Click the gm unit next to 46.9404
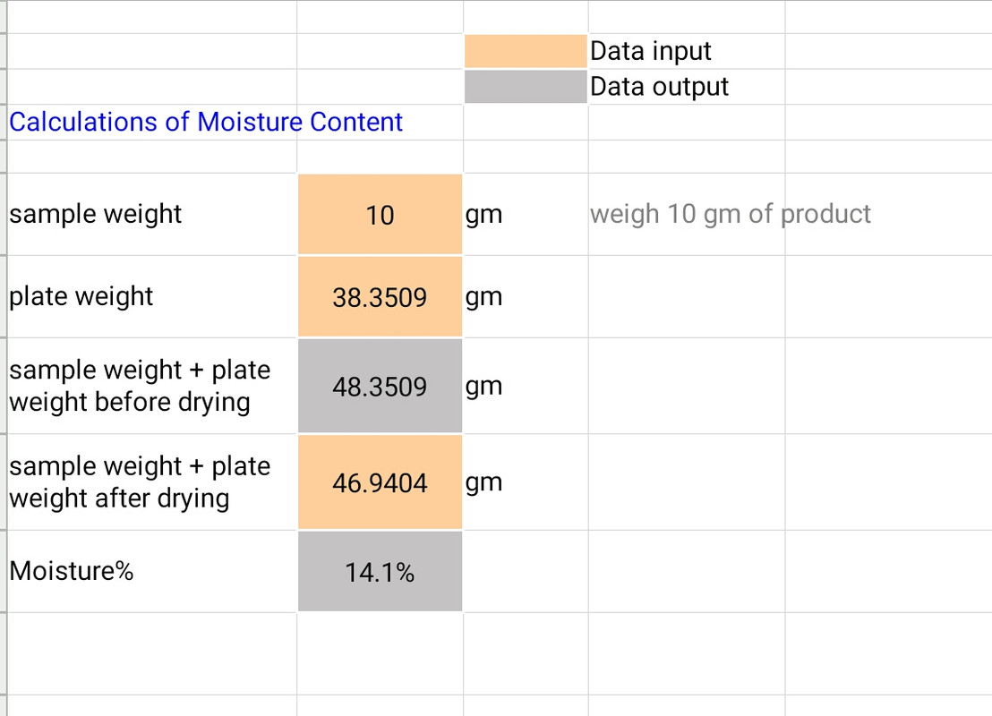This screenshot has height=716, width=992. 484,483
